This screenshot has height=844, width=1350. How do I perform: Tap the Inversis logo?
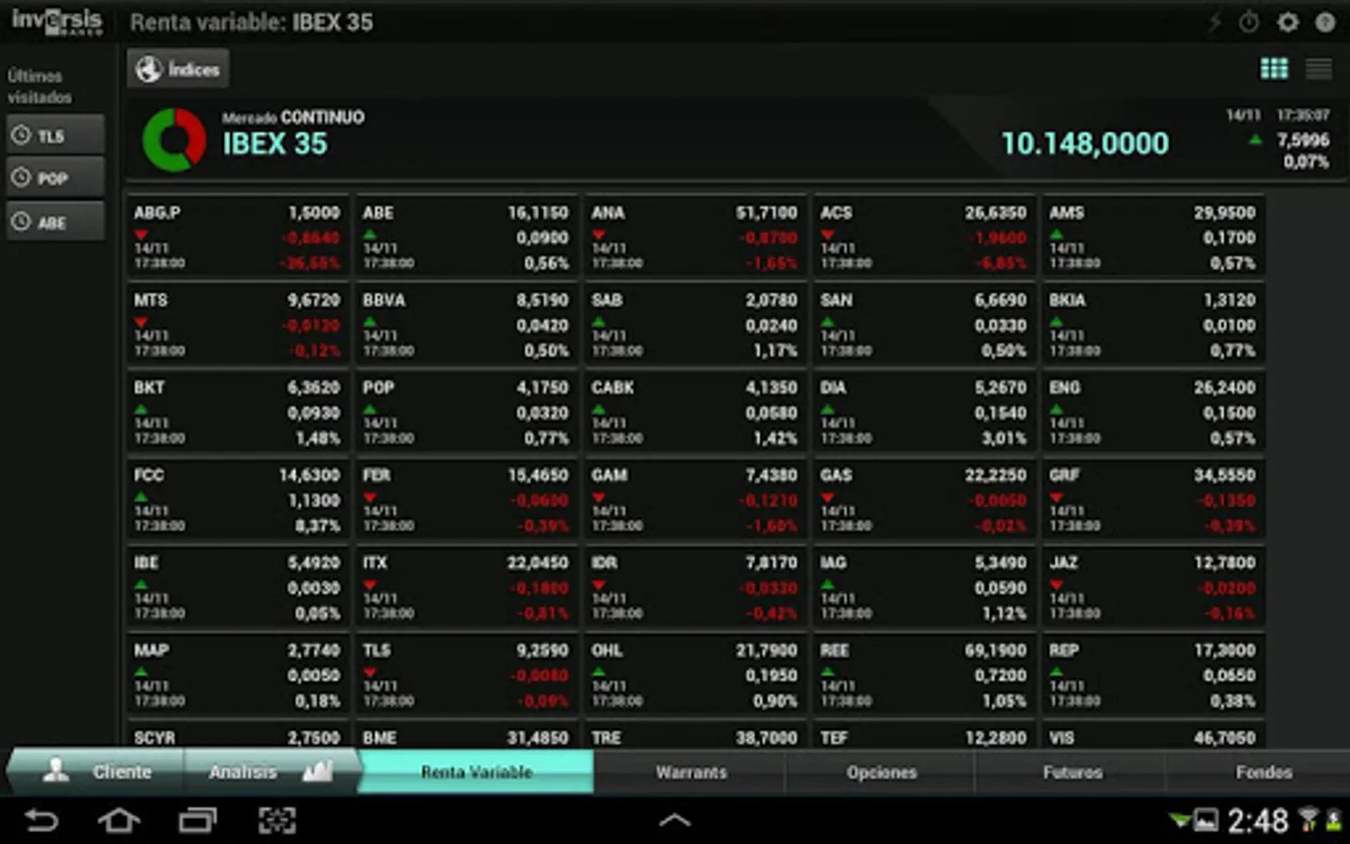pyautogui.click(x=57, y=21)
